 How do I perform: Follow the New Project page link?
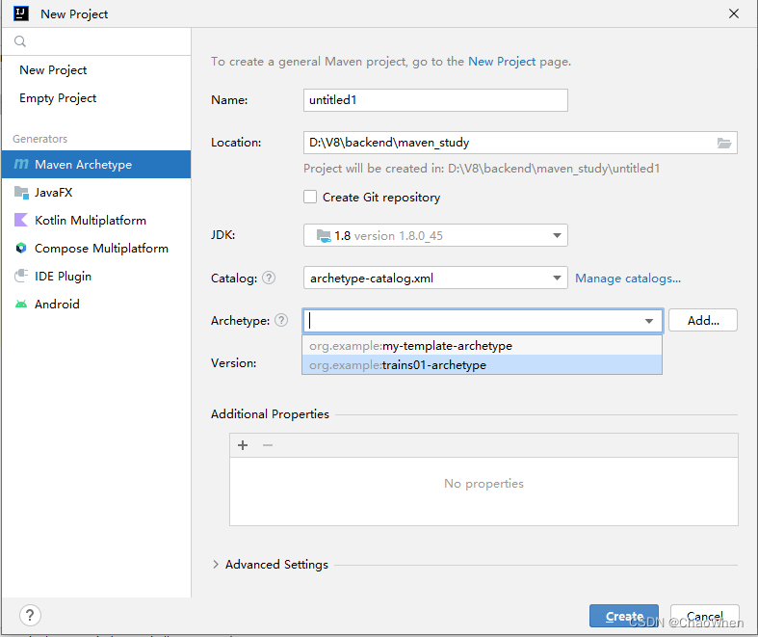pos(502,62)
